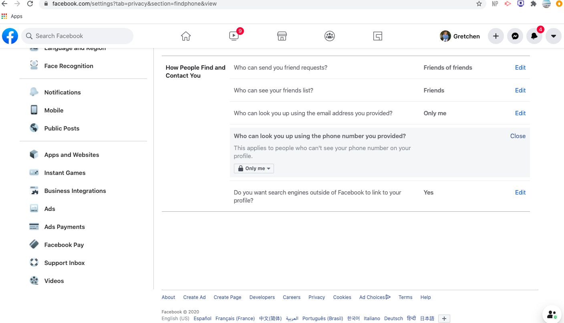Open the Apps bookmarks shortcut
This screenshot has width=564, height=323.
(x=12, y=16)
